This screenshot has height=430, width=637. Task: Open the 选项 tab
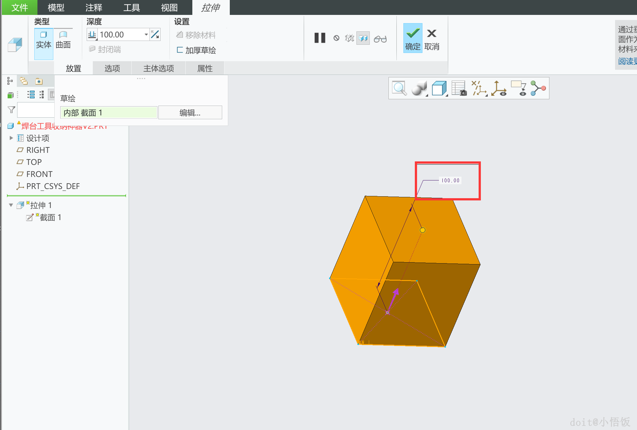(x=112, y=68)
